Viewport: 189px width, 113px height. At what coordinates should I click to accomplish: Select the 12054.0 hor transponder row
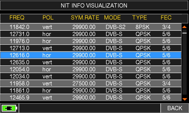pos(91,69)
